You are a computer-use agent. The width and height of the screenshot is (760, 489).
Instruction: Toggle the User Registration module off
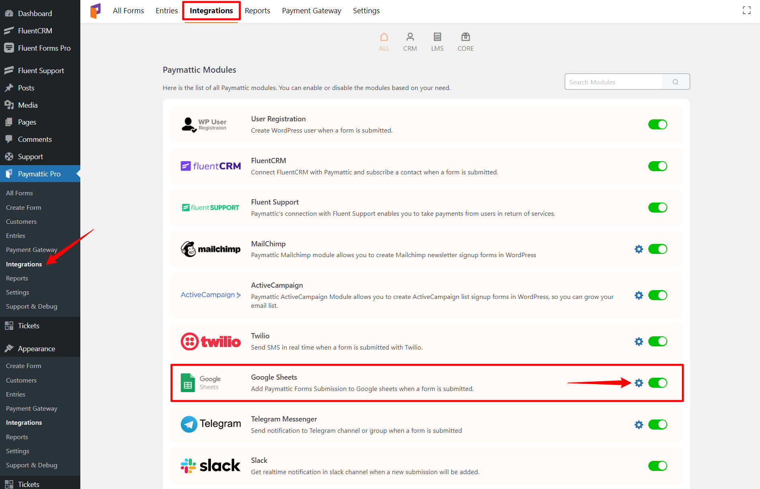pyautogui.click(x=658, y=125)
